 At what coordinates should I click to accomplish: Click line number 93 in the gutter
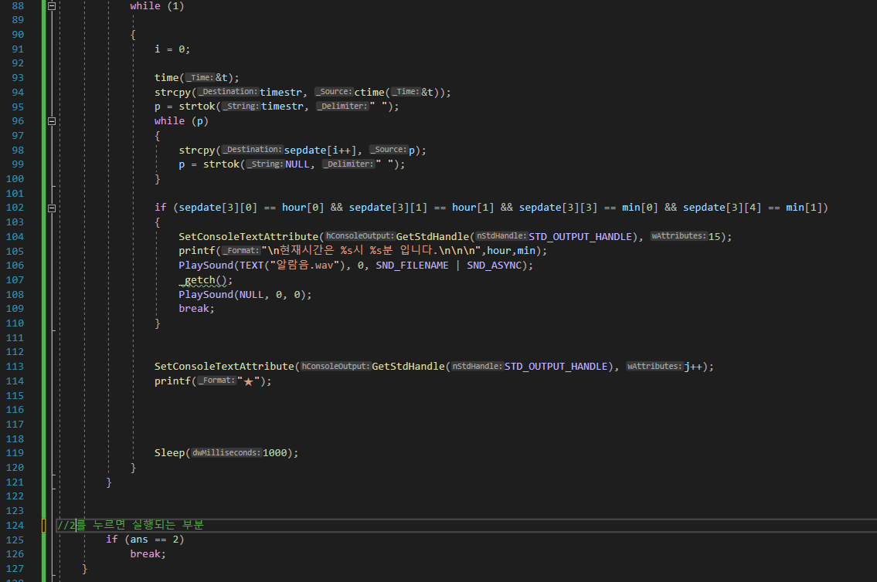(x=17, y=77)
